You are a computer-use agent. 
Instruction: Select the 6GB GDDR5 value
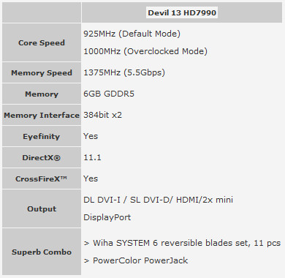[x=109, y=94]
